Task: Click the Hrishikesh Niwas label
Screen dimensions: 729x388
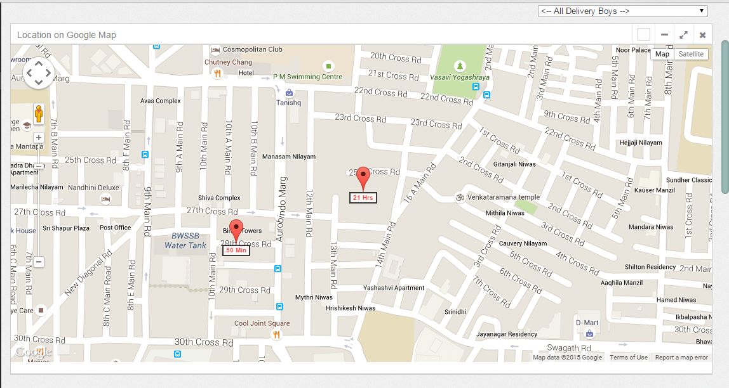Action: tap(351, 308)
